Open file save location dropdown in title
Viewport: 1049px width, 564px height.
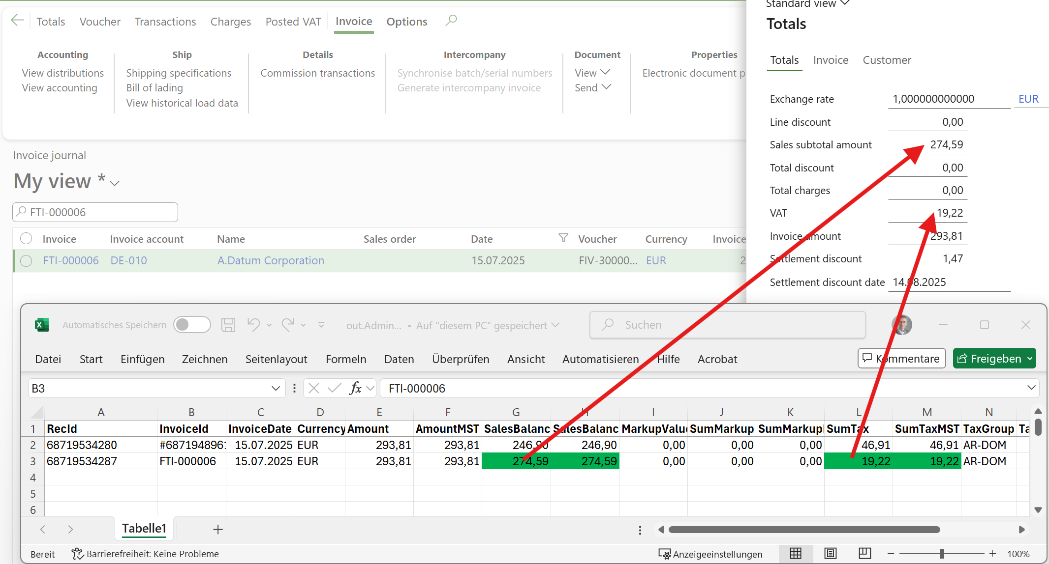tap(556, 325)
